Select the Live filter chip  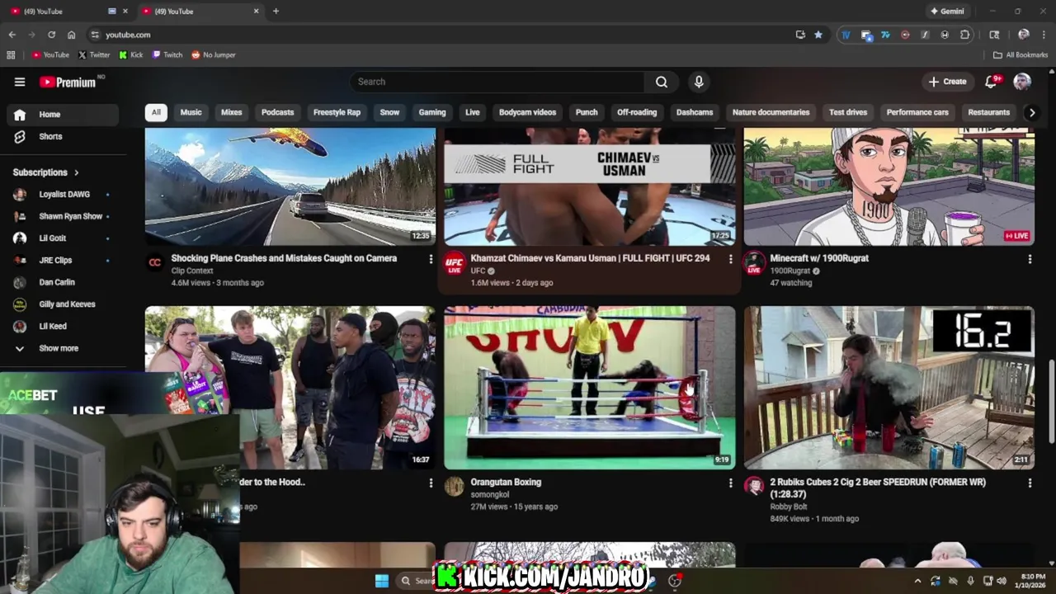[x=472, y=112]
